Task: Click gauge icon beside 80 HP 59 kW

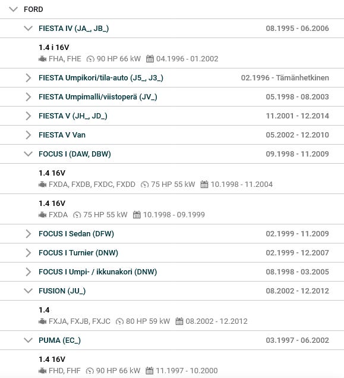Action: click(119, 321)
